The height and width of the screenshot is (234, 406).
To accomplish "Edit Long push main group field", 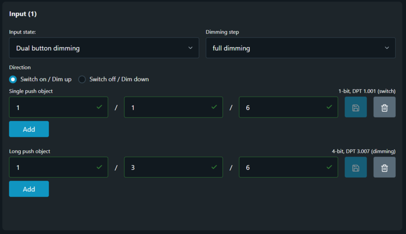I will point(53,167).
